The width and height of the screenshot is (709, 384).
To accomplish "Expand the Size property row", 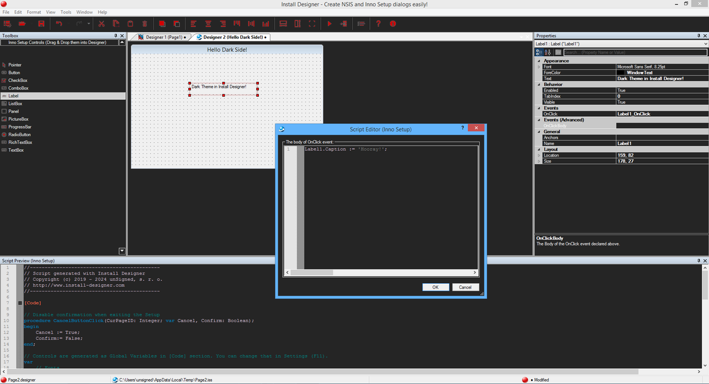I will 538,161.
